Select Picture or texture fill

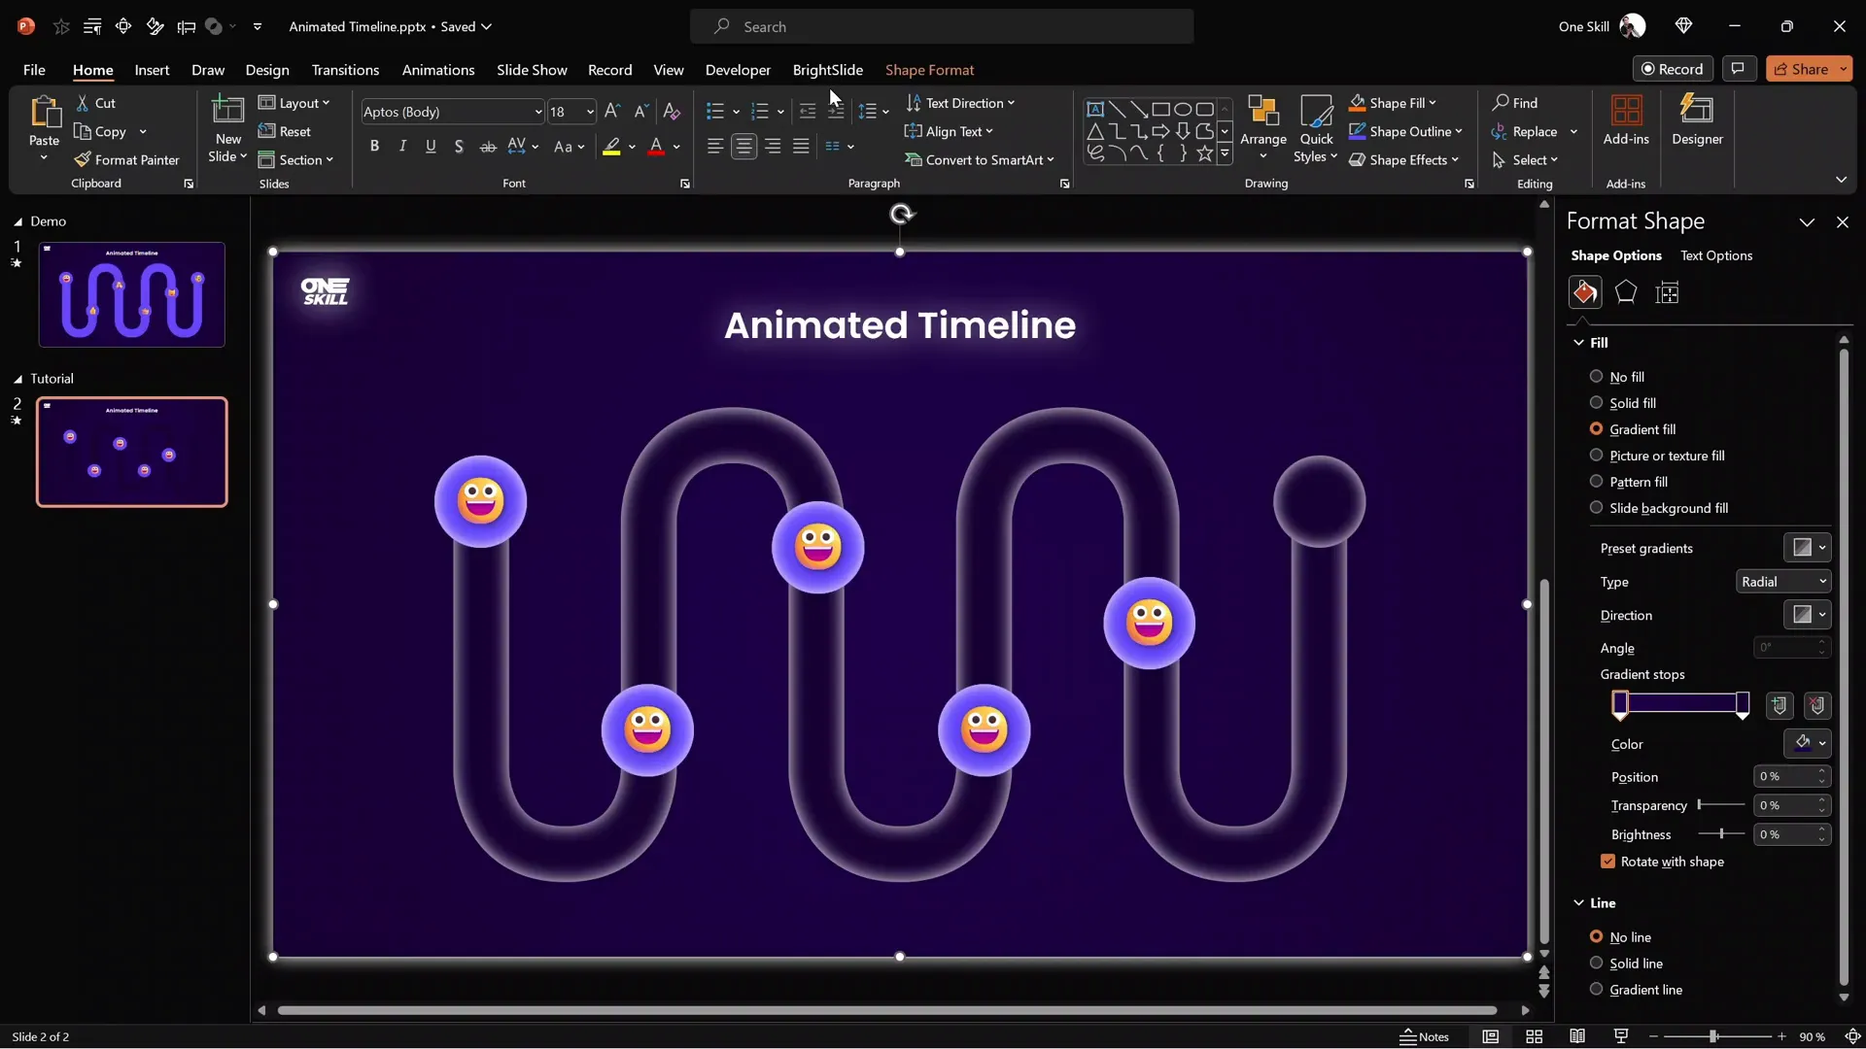tap(1657, 456)
